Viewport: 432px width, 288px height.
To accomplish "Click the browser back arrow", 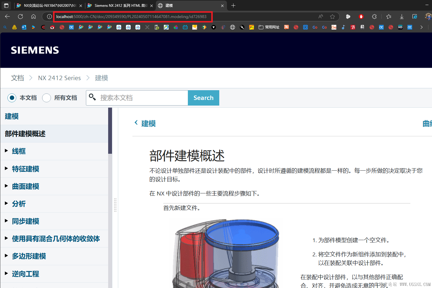I will 7,17.
